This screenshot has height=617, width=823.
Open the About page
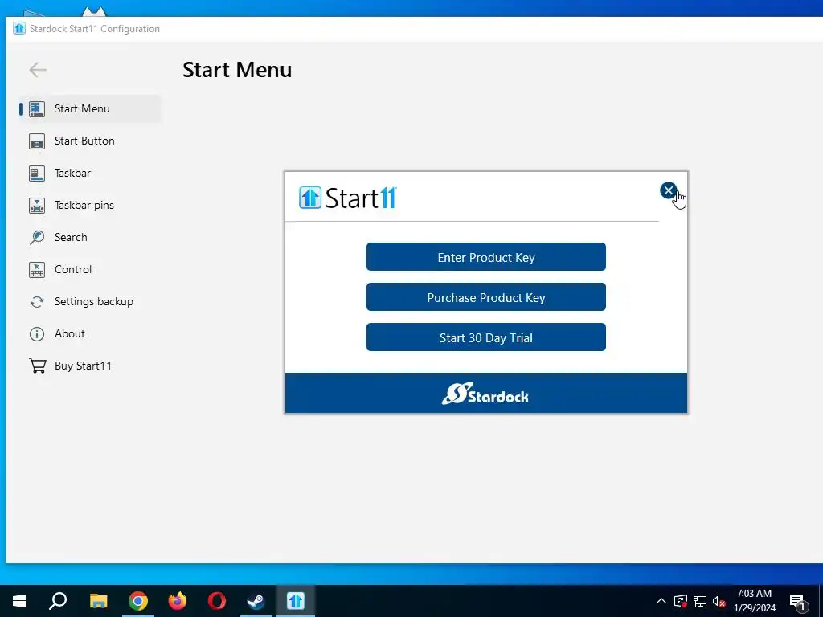point(70,333)
